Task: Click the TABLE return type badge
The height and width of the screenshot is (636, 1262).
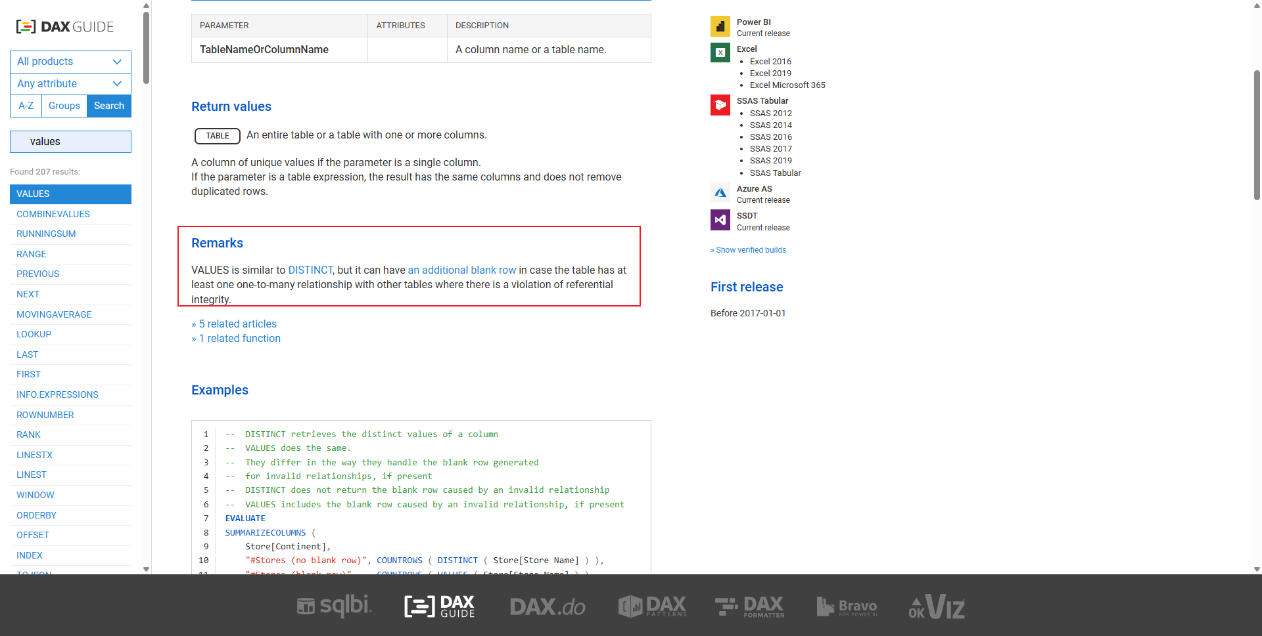Action: pos(218,136)
